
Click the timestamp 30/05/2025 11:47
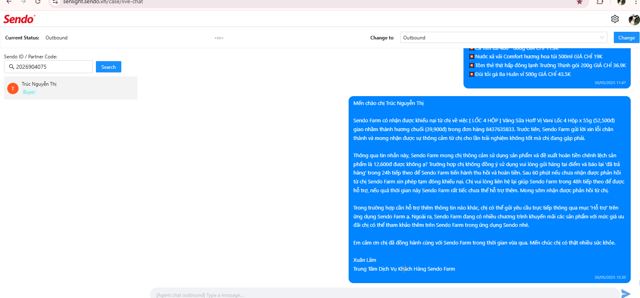coord(610,83)
